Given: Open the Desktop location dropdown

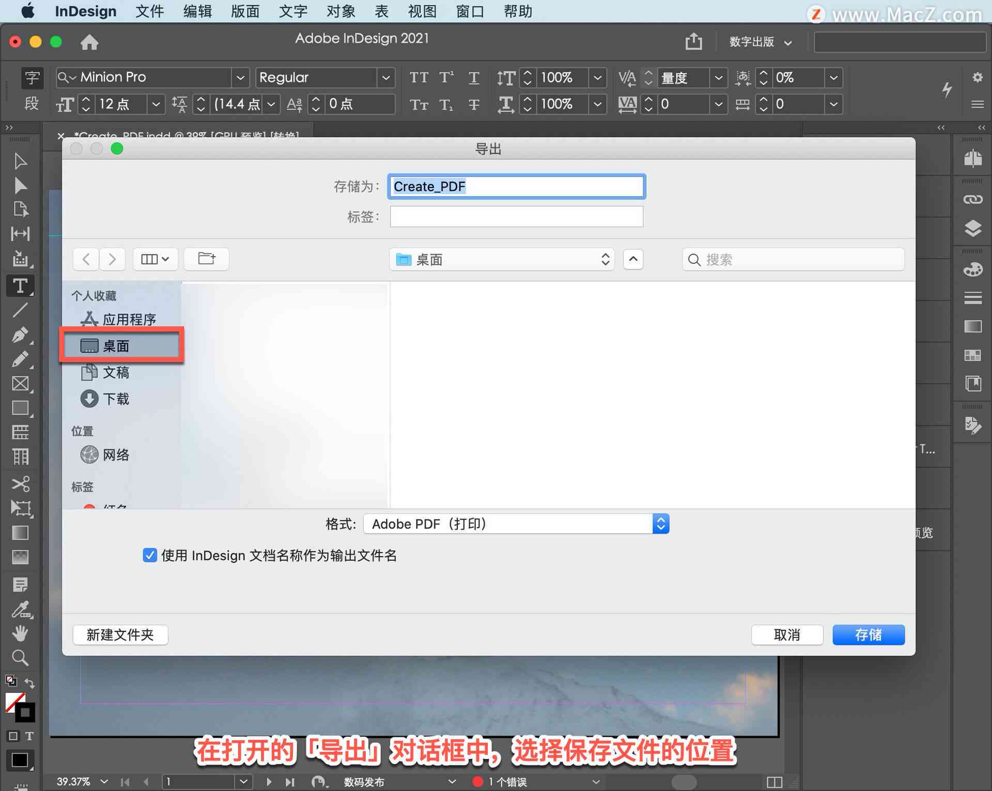Looking at the screenshot, I should [502, 259].
